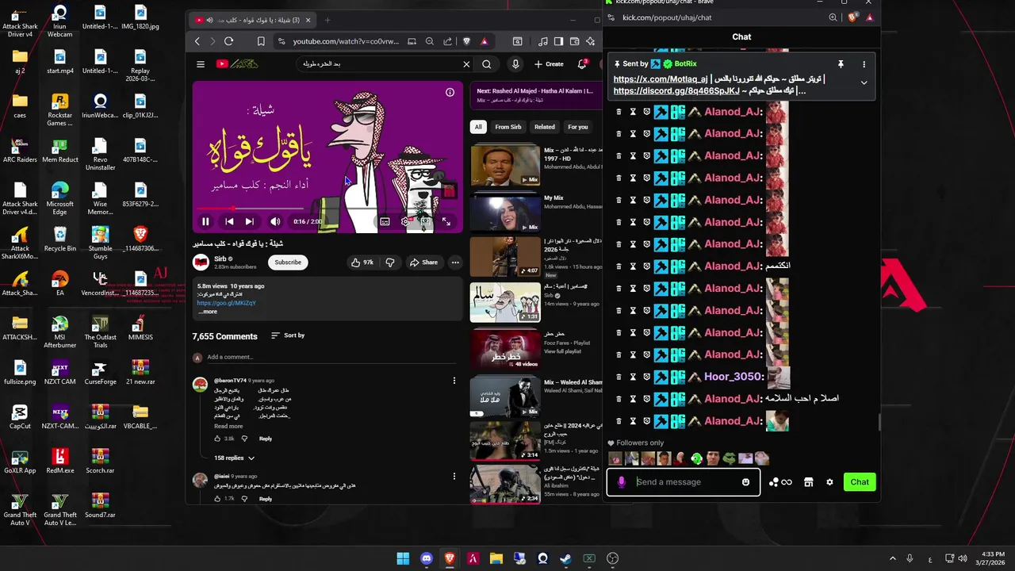The height and width of the screenshot is (571, 1015).
Task: Open YouTube player settings gear
Action: tap(405, 222)
